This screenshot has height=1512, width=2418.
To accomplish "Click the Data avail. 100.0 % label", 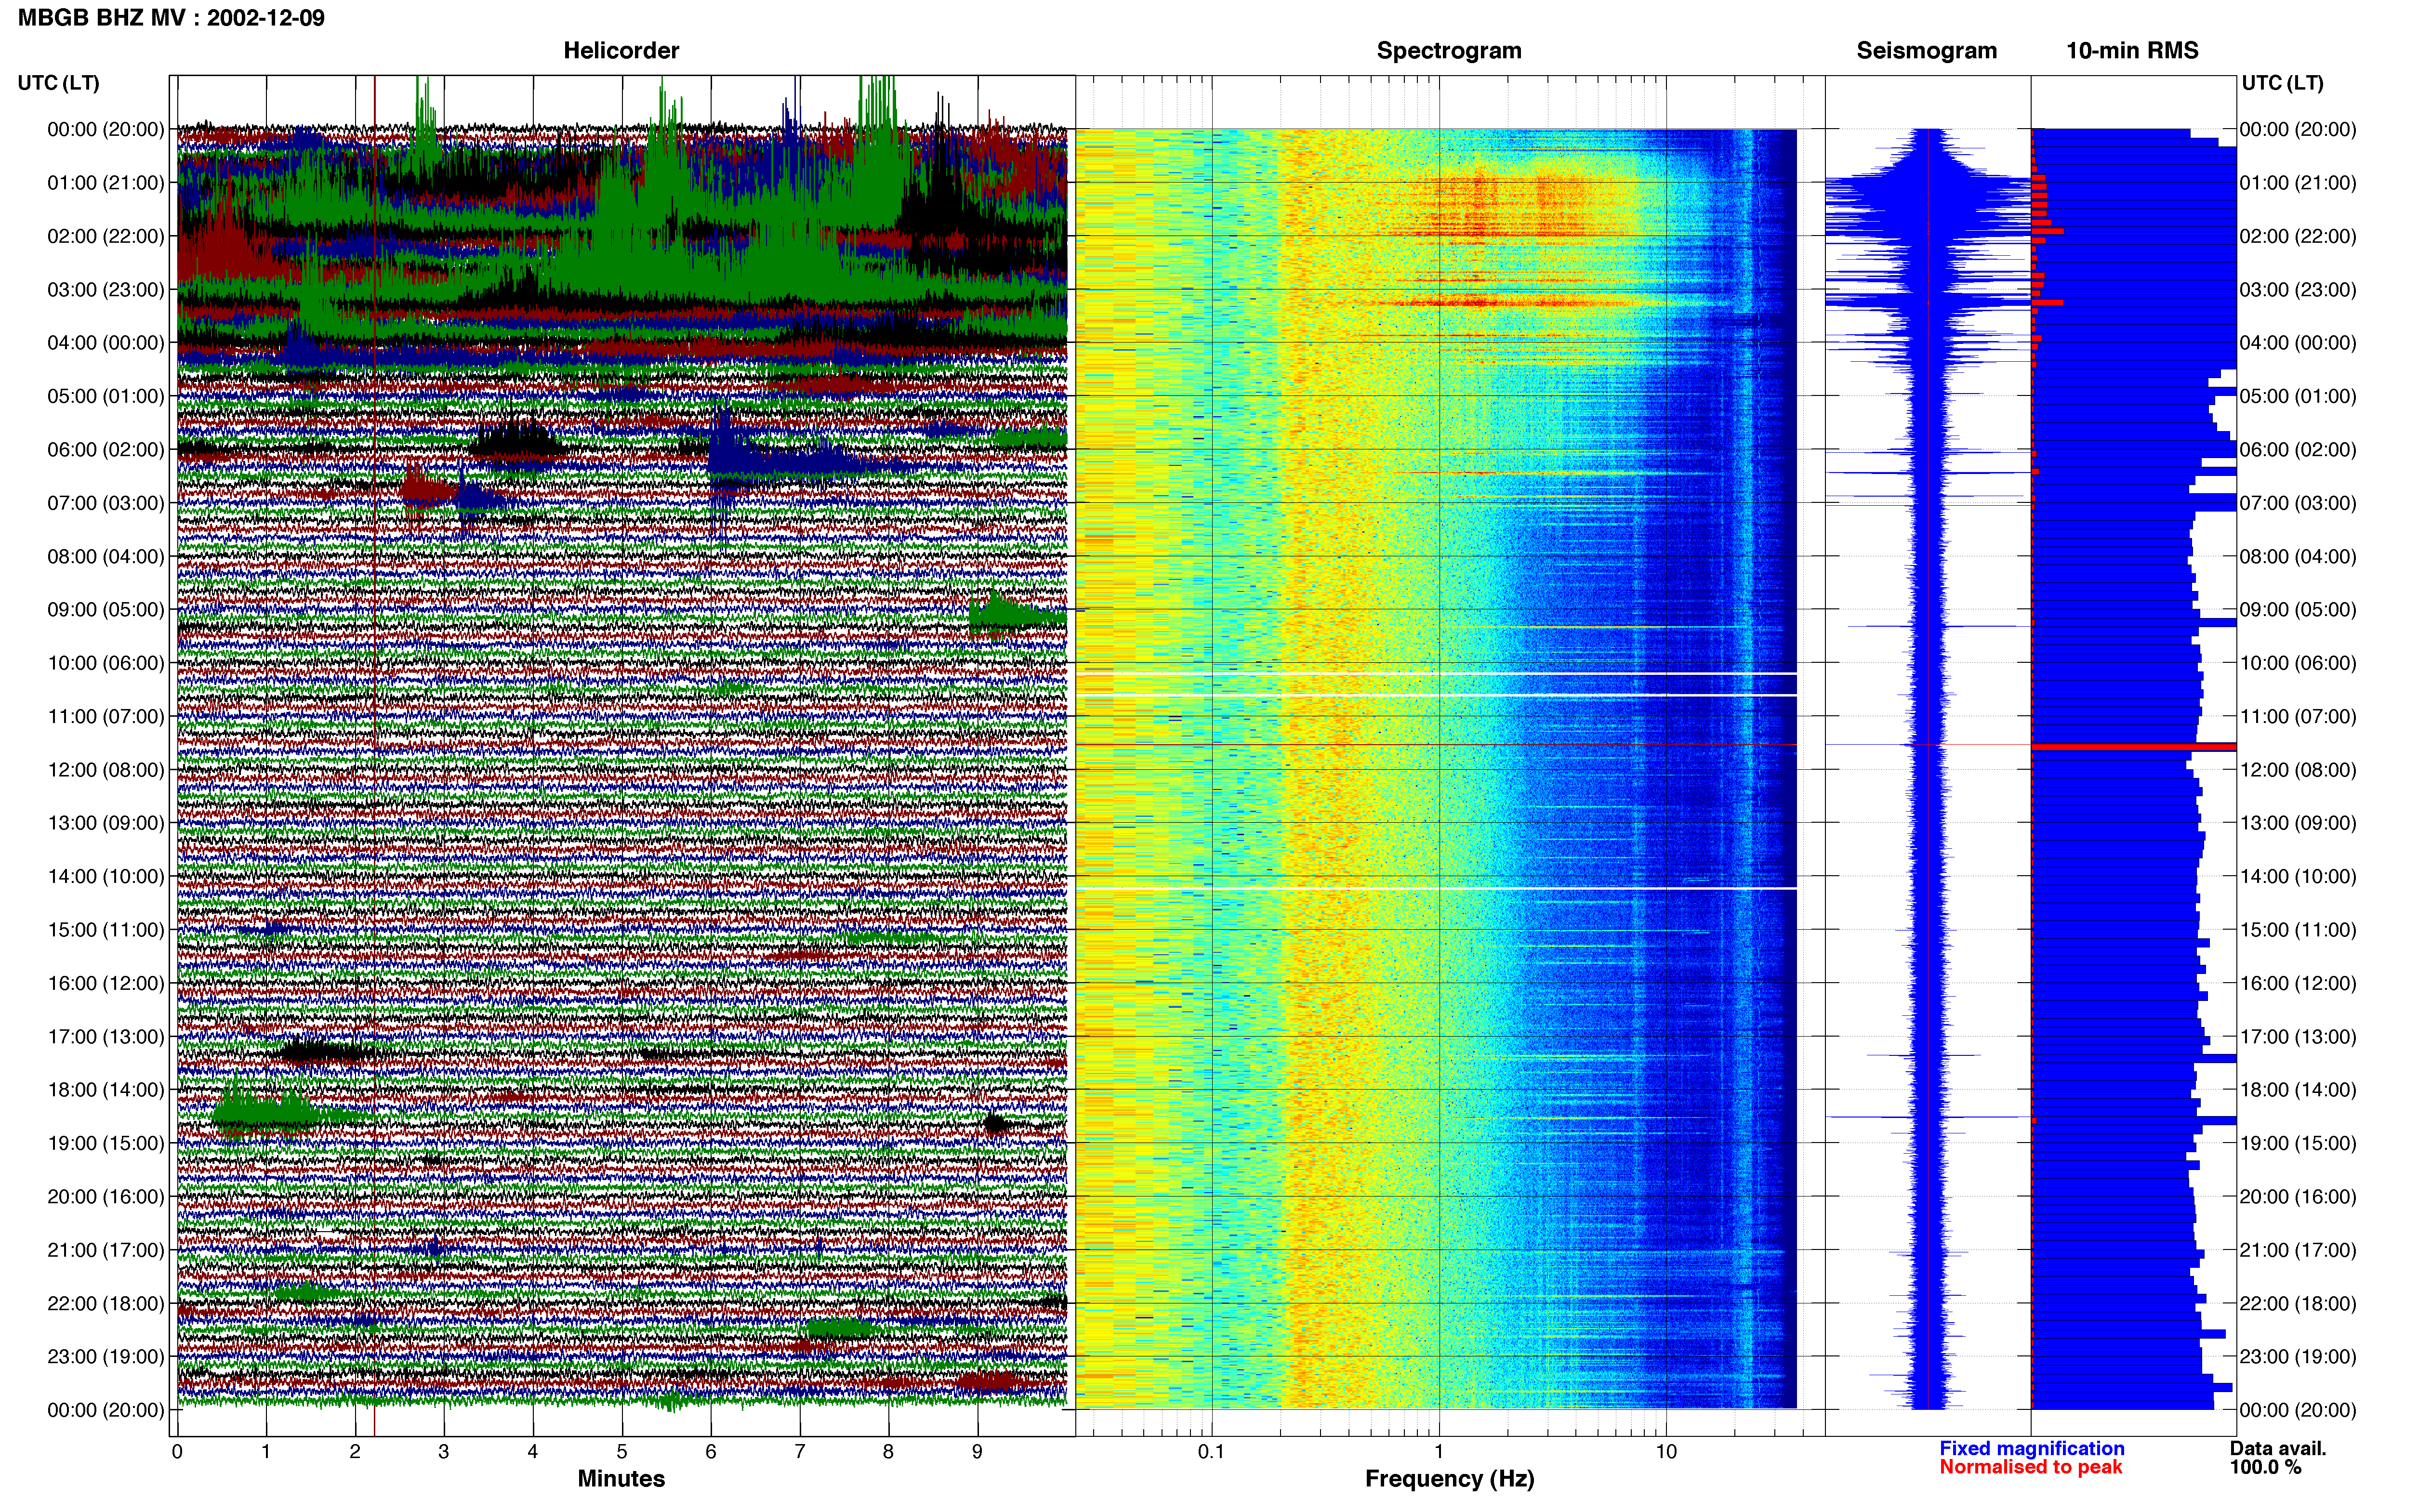I will tap(2278, 1458).
